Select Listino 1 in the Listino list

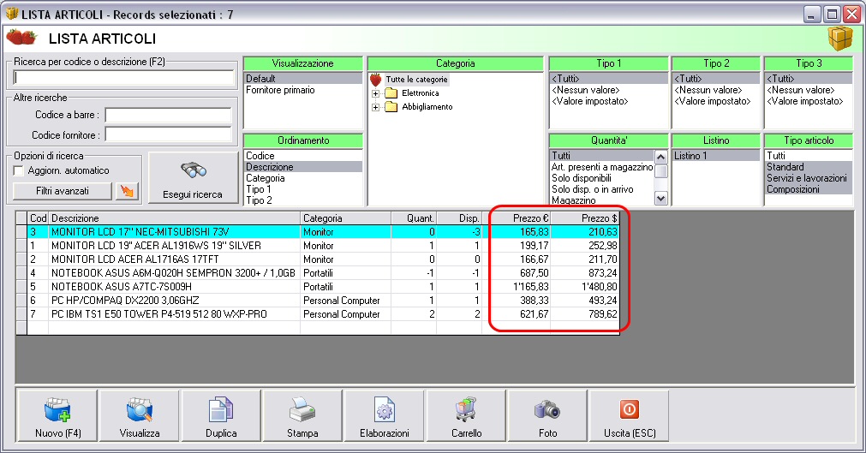click(x=716, y=156)
